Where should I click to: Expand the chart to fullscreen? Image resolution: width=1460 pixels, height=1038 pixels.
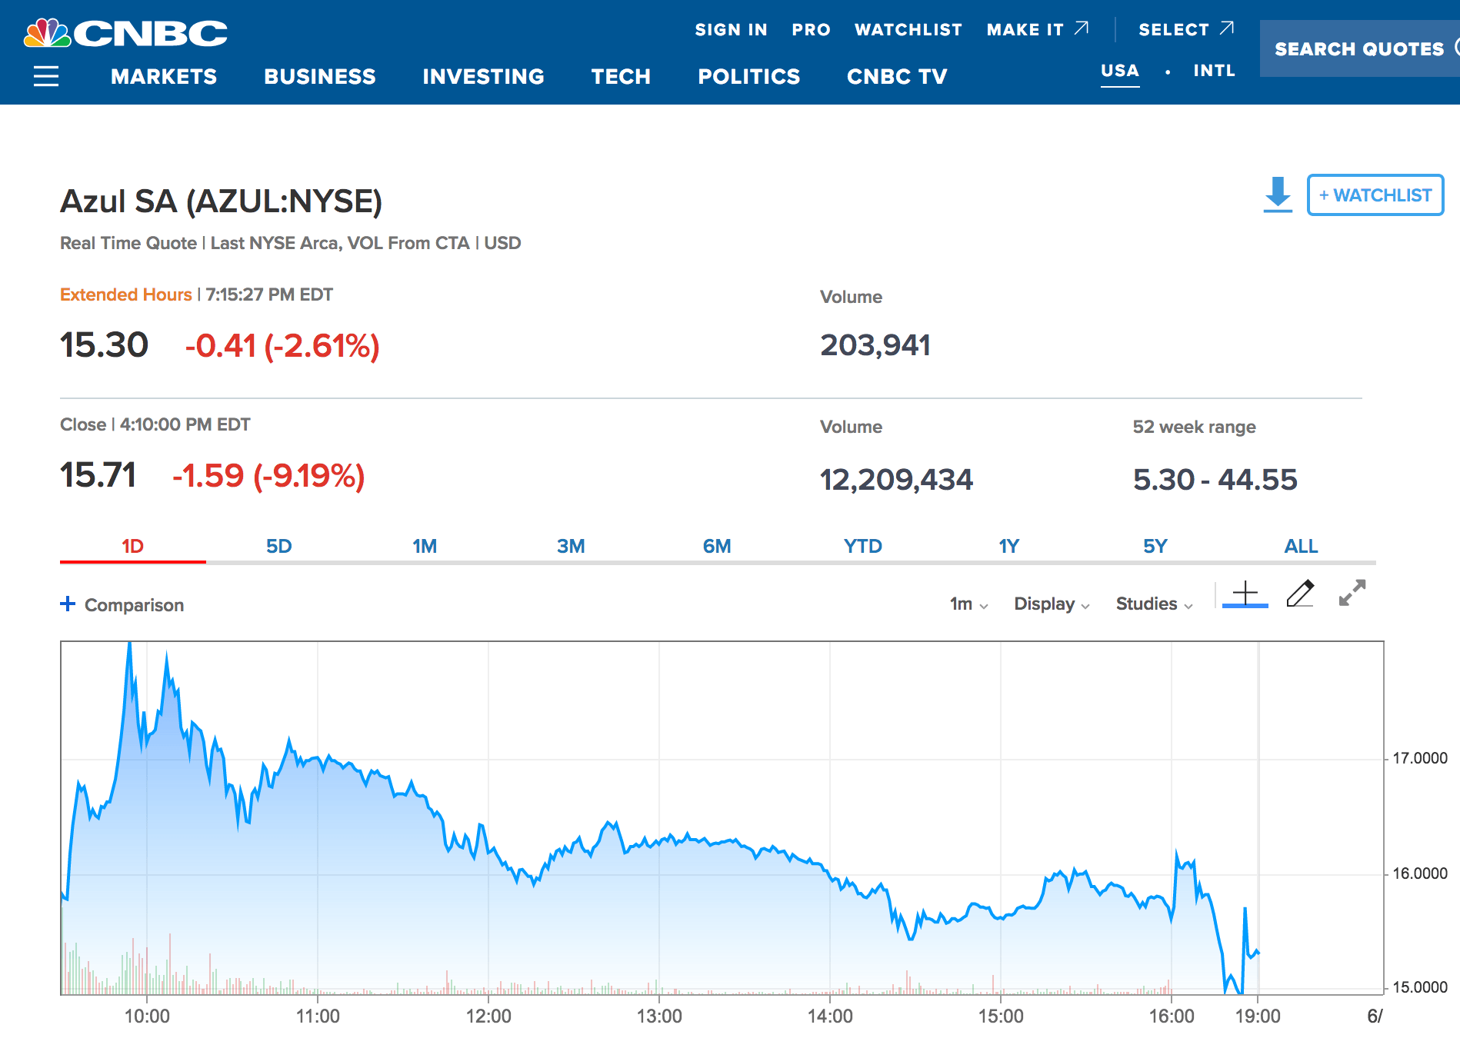tap(1352, 593)
